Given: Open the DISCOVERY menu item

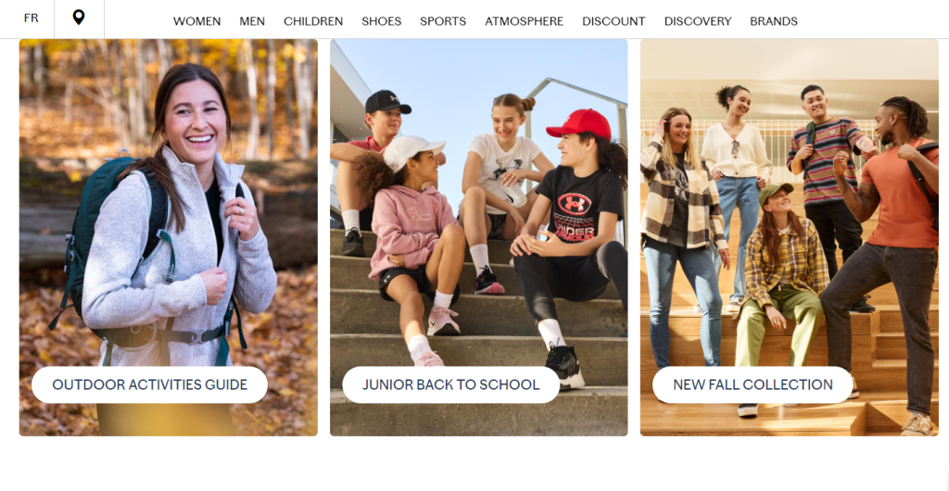Looking at the screenshot, I should (698, 21).
